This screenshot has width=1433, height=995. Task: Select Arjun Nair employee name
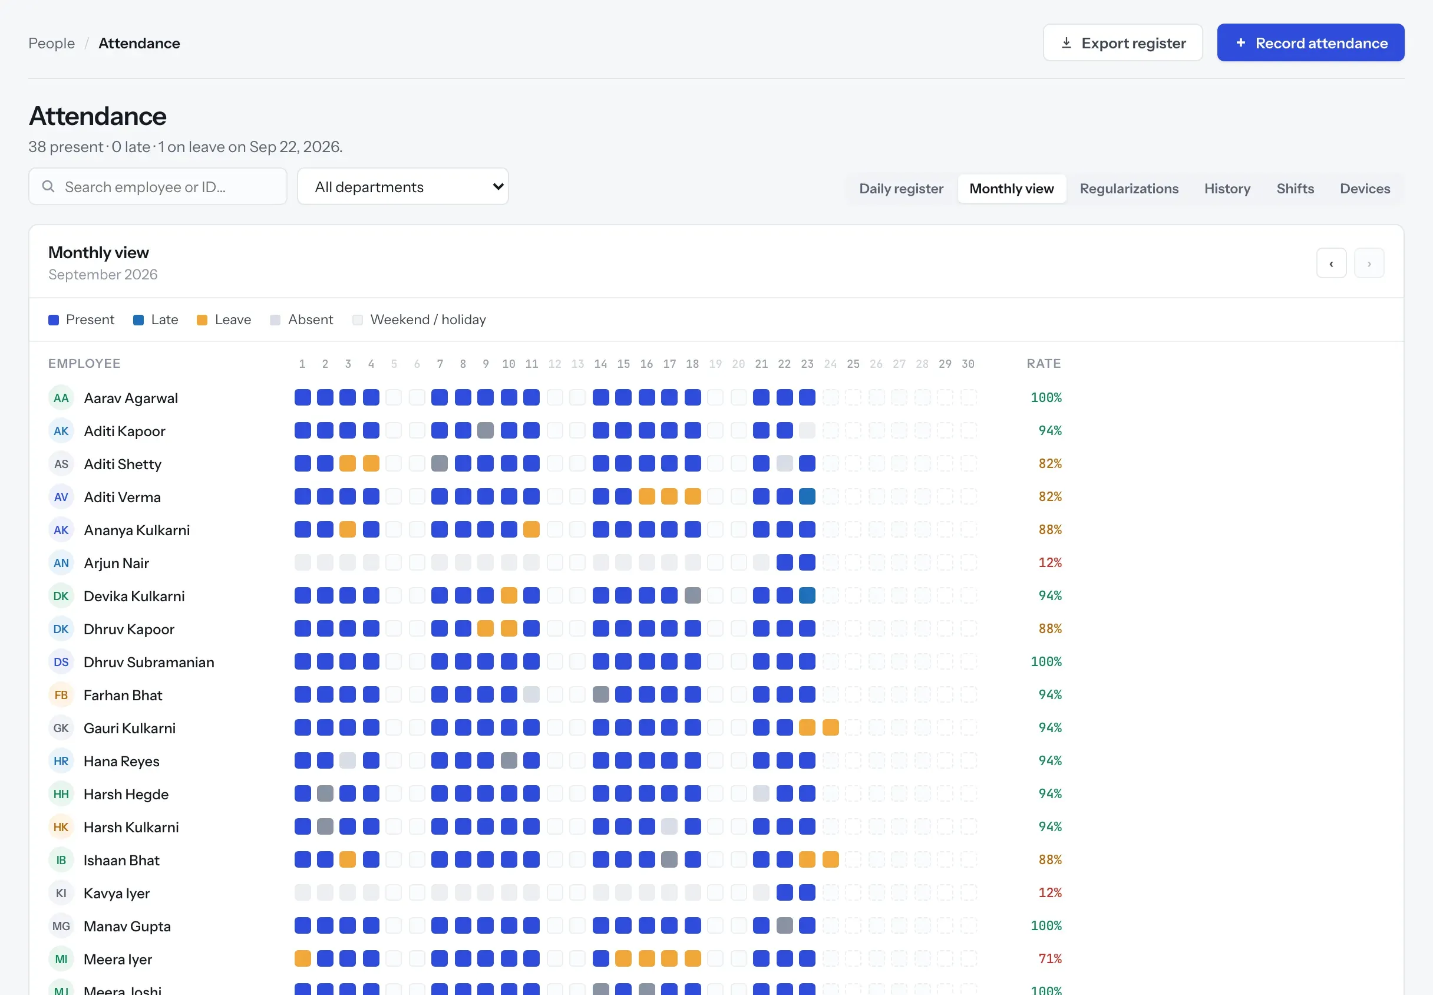[117, 564]
